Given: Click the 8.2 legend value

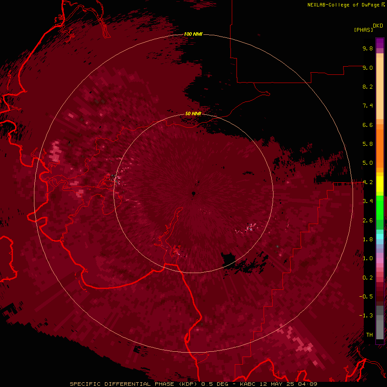Looking at the screenshot, I should pos(368,86).
